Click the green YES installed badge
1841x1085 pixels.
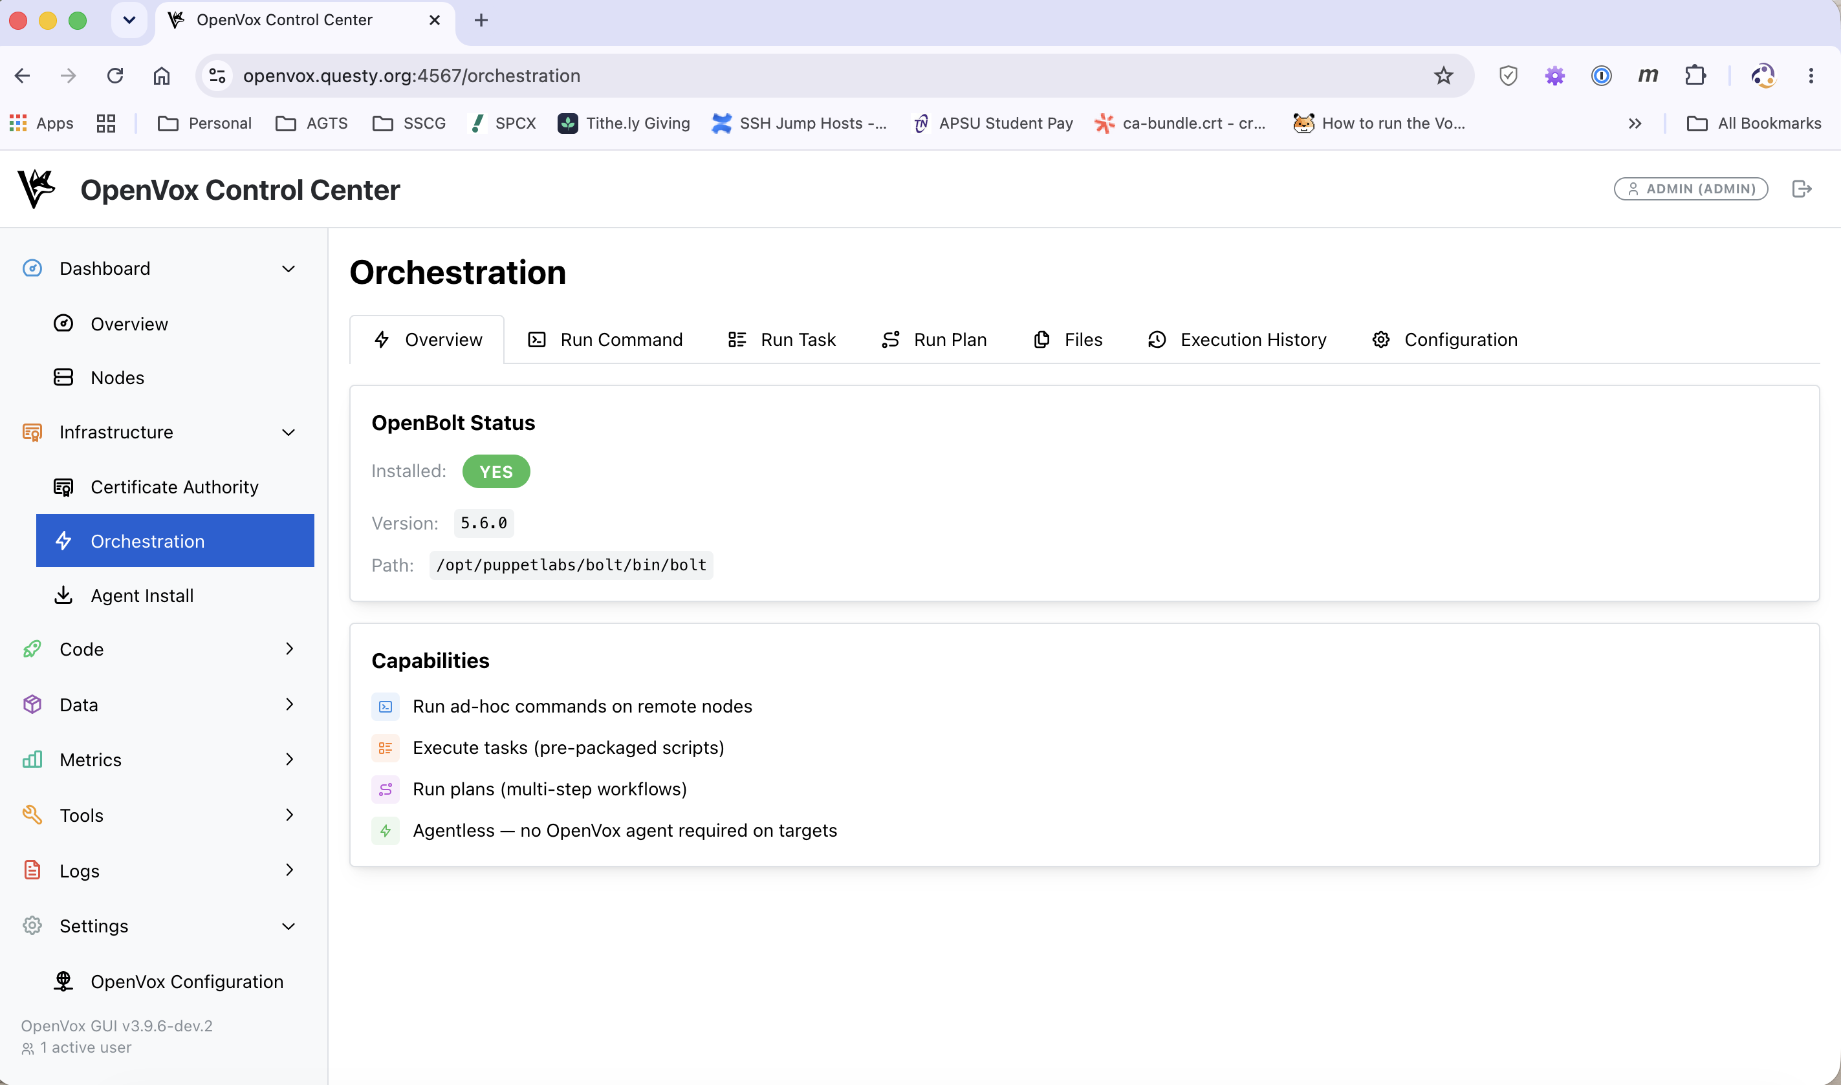[x=496, y=471]
